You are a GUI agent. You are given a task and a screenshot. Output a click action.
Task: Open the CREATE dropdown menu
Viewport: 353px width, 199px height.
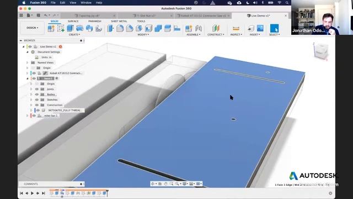pyautogui.click(x=74, y=34)
